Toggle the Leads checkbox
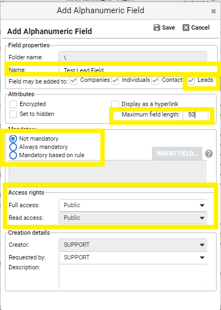Viewport: 221px width, 310px height. click(191, 81)
